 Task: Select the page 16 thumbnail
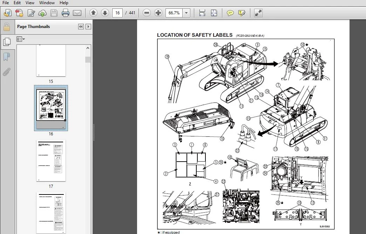pyautogui.click(x=51, y=108)
